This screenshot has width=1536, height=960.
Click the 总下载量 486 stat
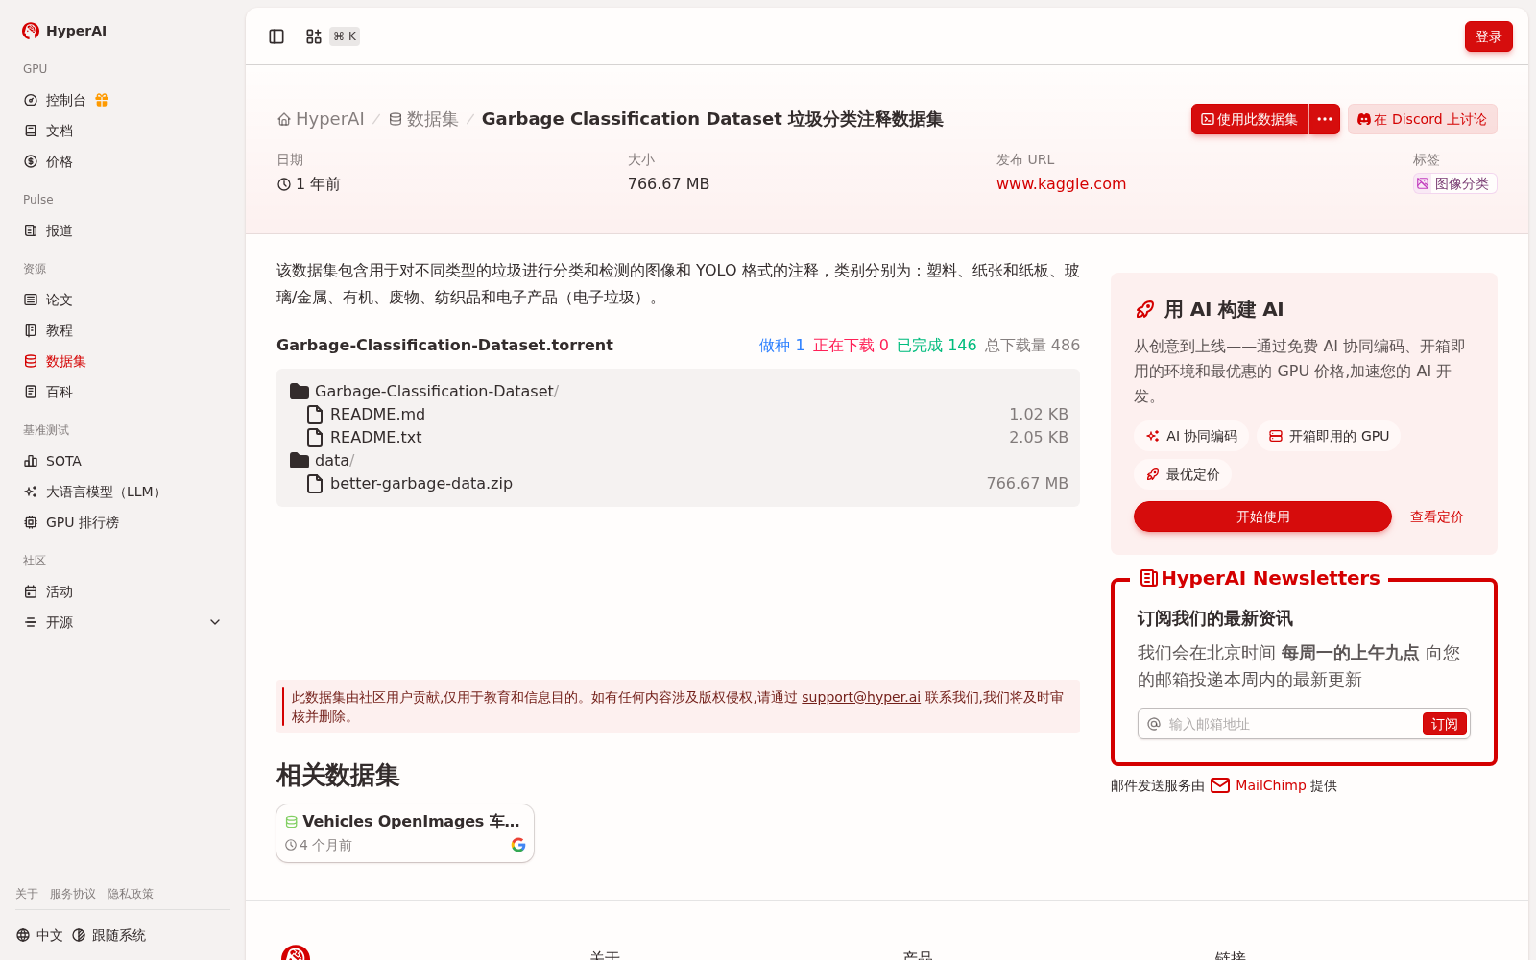click(1032, 345)
